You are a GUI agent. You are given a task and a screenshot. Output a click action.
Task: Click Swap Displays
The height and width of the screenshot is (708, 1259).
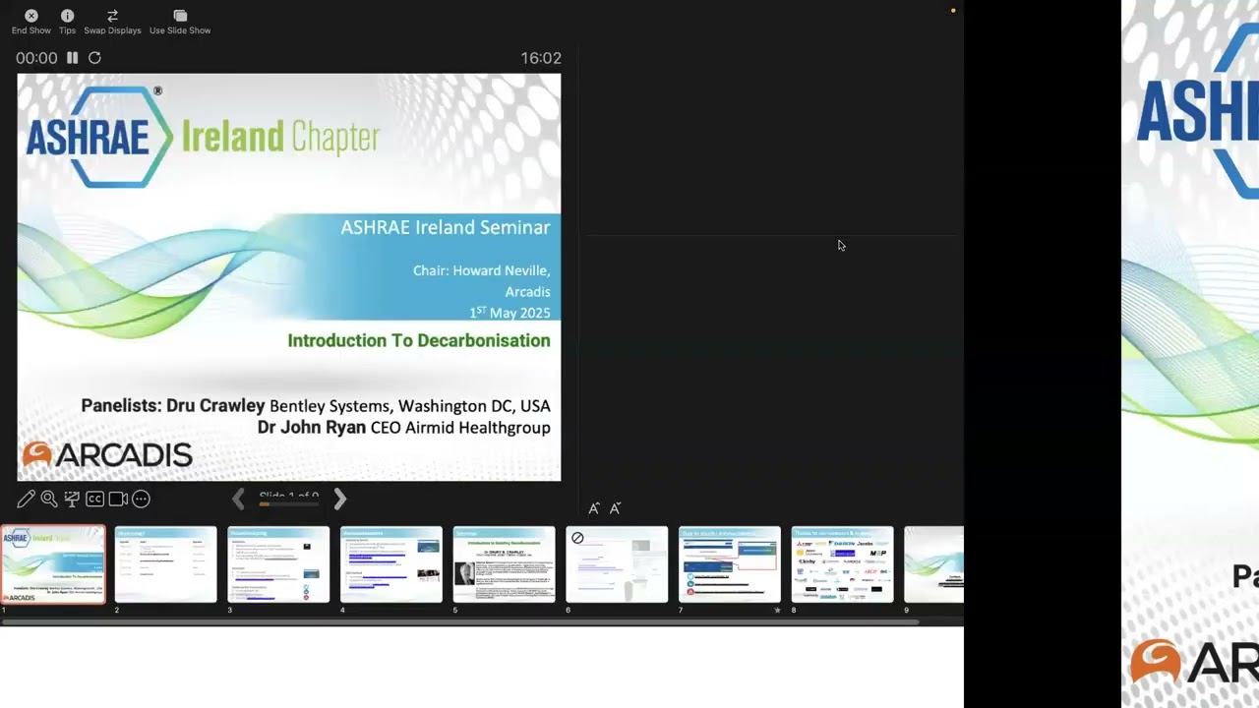tap(112, 22)
